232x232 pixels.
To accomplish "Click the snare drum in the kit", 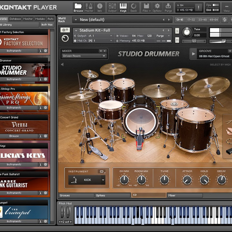I will pos(111,110).
